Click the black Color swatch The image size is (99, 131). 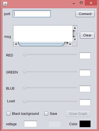point(85,124)
